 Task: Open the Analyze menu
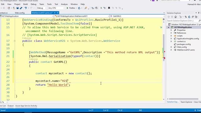click(64, 4)
